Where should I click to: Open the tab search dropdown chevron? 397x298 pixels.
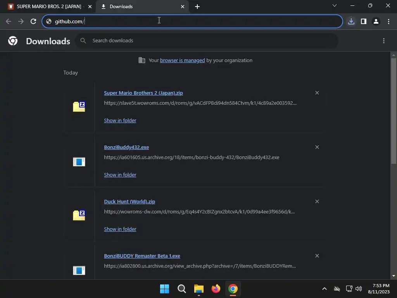pyautogui.click(x=335, y=5)
